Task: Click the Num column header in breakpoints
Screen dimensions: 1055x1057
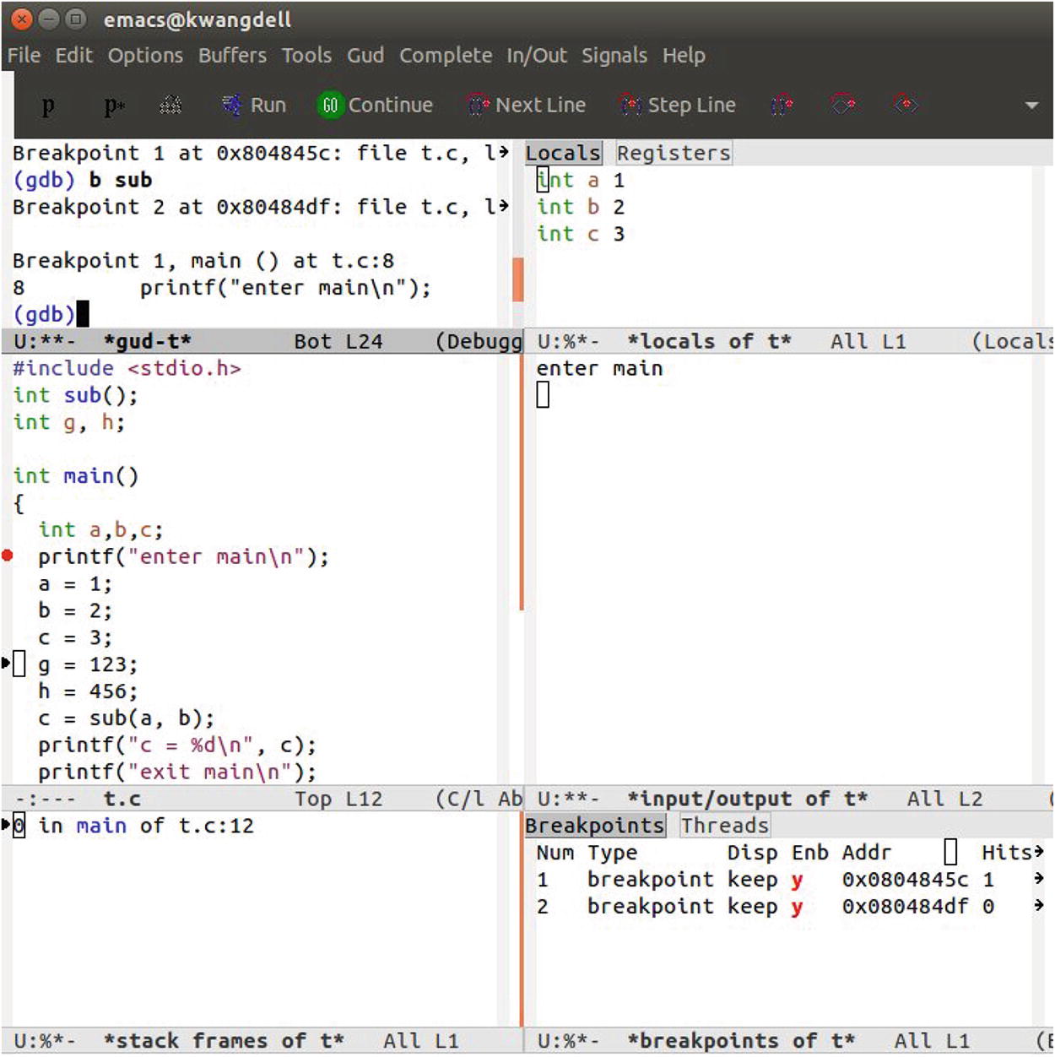Action: [555, 853]
